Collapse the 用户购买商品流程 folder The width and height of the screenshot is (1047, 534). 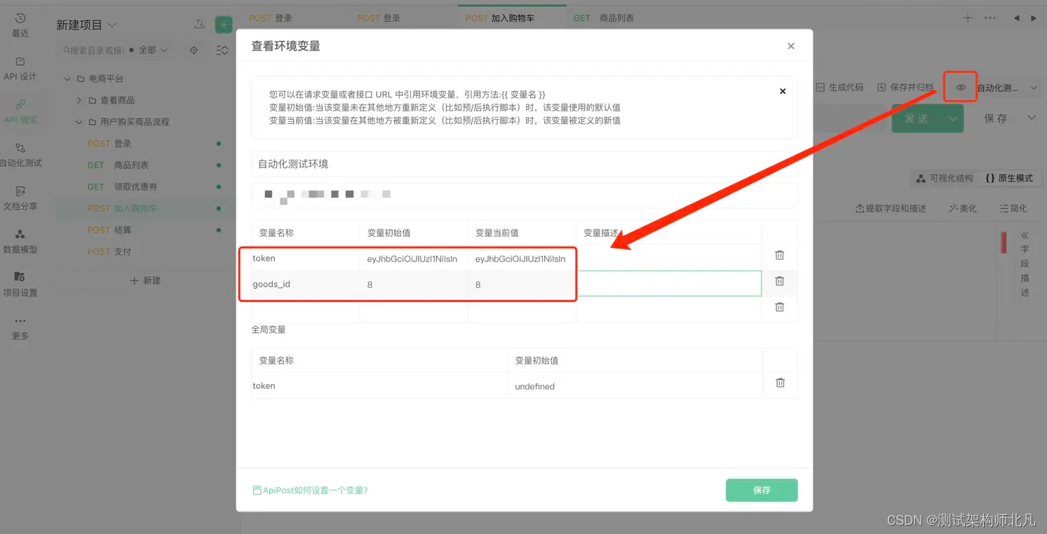pos(79,122)
